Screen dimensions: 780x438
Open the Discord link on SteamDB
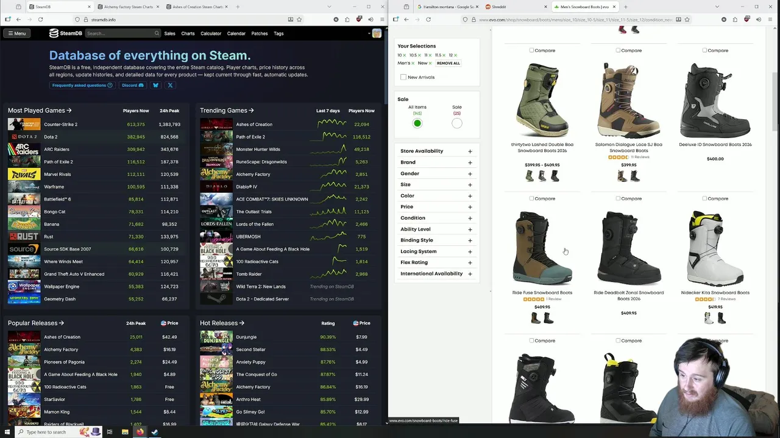(133, 85)
